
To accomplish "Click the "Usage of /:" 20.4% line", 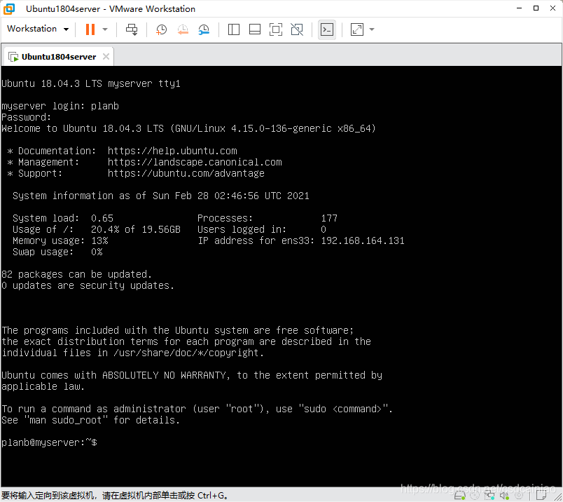I will 97,229.
